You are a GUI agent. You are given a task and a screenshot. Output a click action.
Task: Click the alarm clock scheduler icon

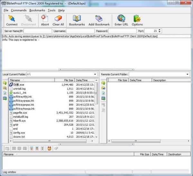tap(49, 148)
